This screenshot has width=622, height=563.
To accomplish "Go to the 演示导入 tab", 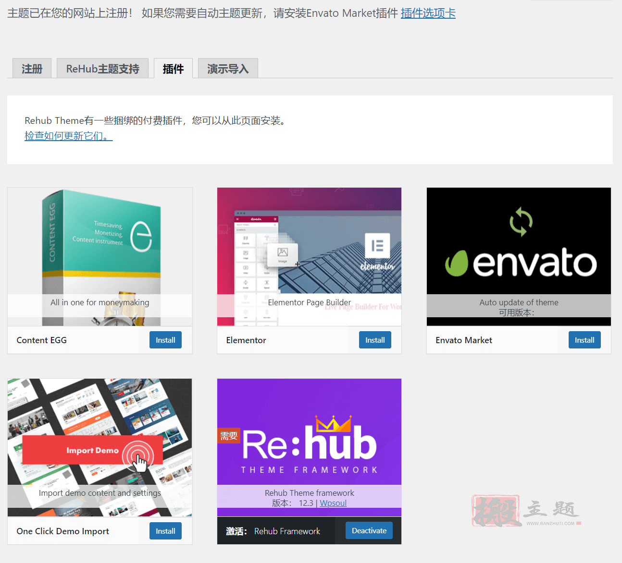I will pos(228,69).
